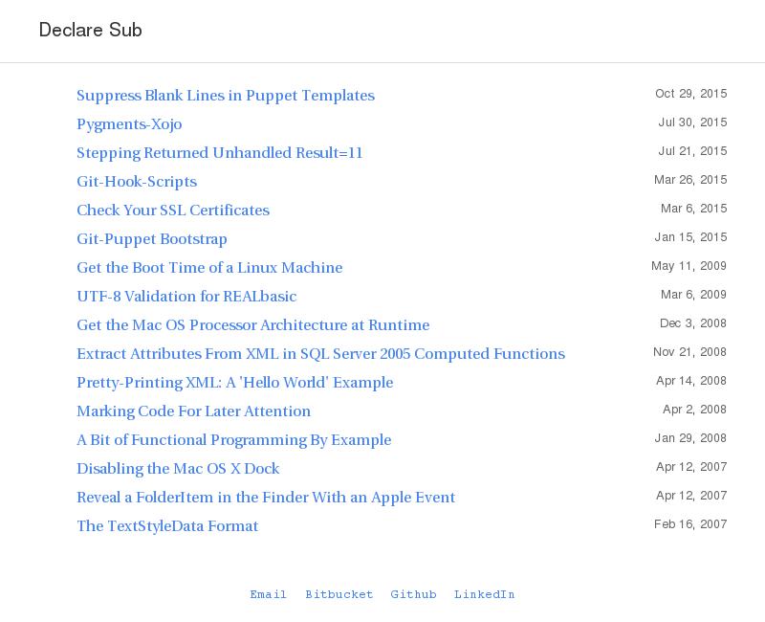Open Disabling the Mac OS X Dock post

178,469
